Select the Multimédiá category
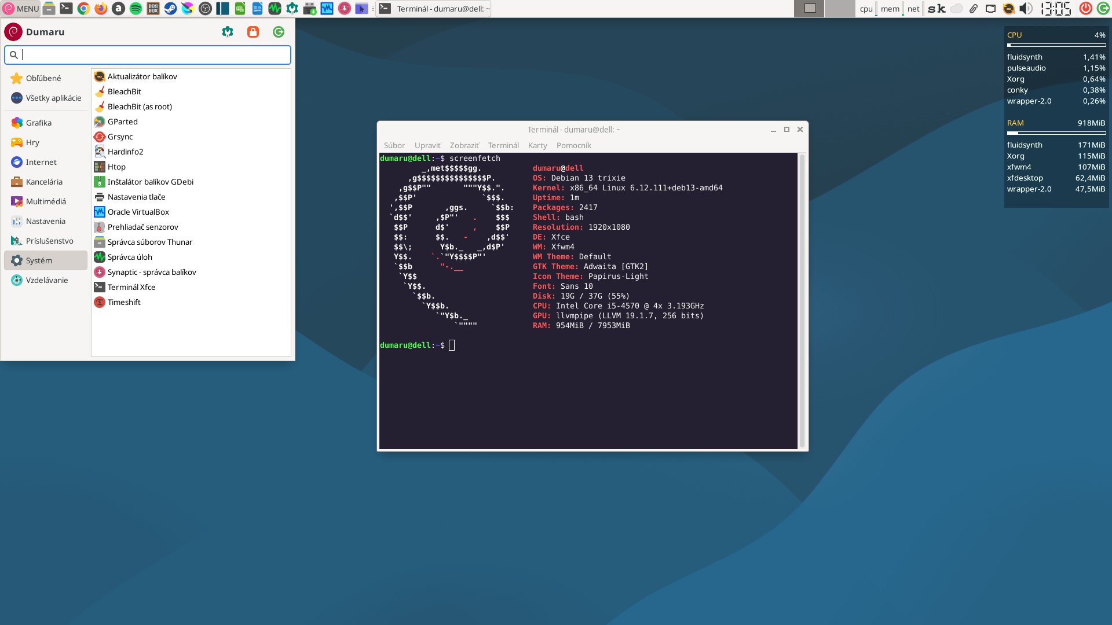Image resolution: width=1112 pixels, height=625 pixels. click(x=46, y=201)
